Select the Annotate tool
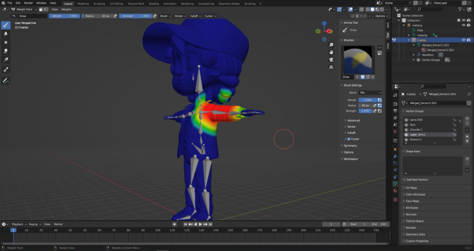The height and width of the screenshot is (251, 474). tap(6, 80)
